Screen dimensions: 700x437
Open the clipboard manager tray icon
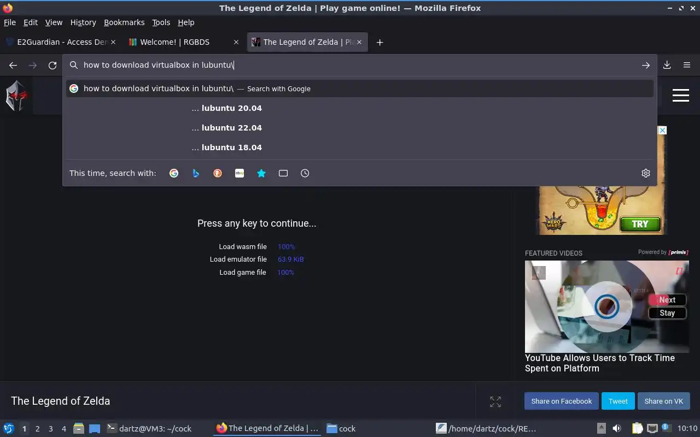point(637,428)
